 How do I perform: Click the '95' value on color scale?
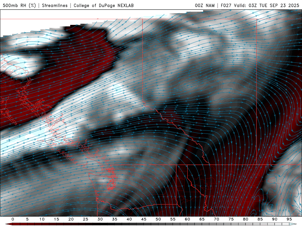289,219
